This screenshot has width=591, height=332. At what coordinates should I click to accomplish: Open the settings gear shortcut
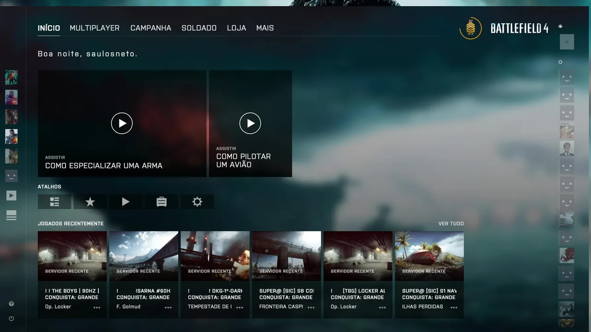coord(197,202)
